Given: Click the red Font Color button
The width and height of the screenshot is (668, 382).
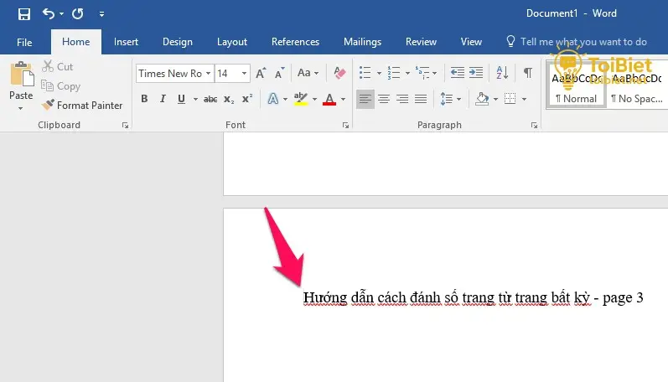Looking at the screenshot, I should pyautogui.click(x=329, y=99).
